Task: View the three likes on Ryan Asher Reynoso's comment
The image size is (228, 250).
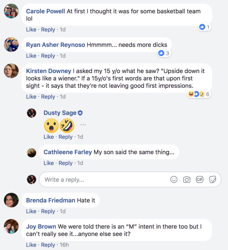Action: (x=164, y=53)
